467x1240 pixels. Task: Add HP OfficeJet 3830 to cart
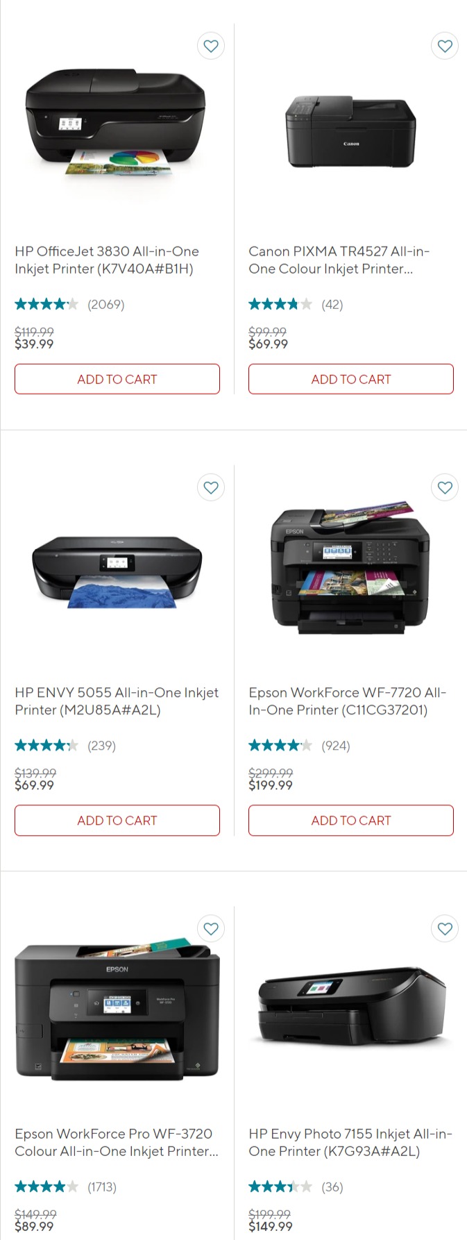[117, 379]
